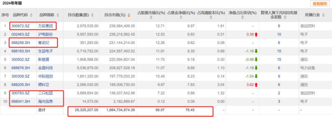
Task: Click fund count 9 for 中际旭创
Action: (279, 76)
